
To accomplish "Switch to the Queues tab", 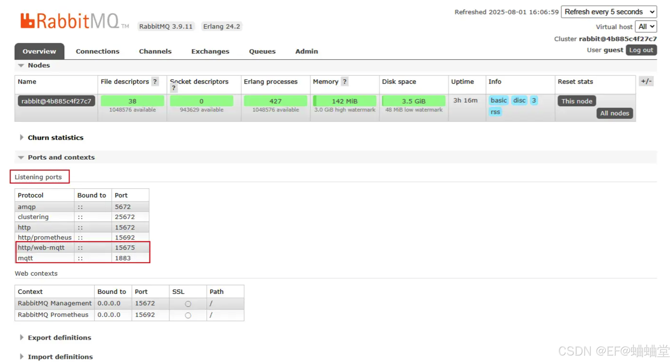I will pyautogui.click(x=262, y=51).
